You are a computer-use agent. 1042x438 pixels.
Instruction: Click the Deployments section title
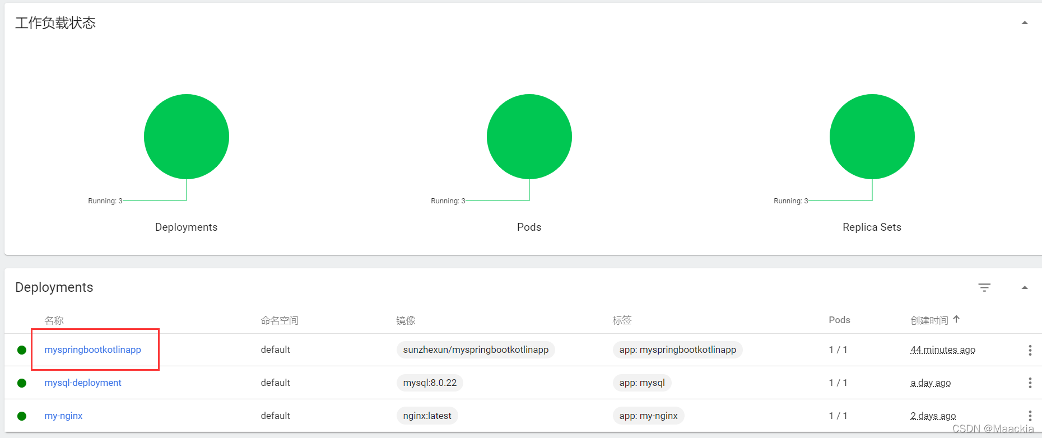(x=54, y=287)
